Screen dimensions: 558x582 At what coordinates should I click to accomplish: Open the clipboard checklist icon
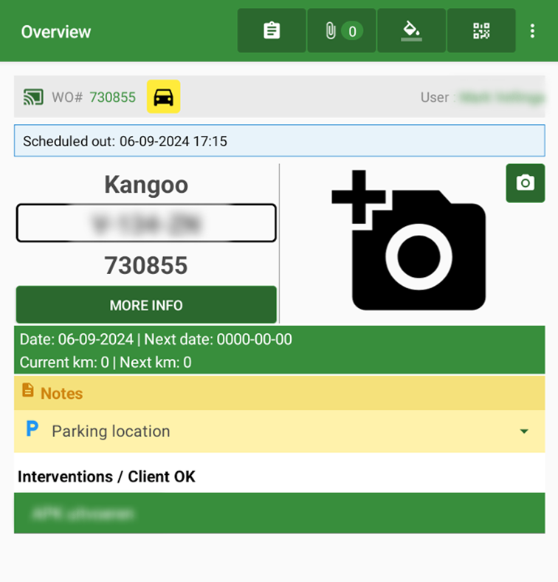coord(272,30)
